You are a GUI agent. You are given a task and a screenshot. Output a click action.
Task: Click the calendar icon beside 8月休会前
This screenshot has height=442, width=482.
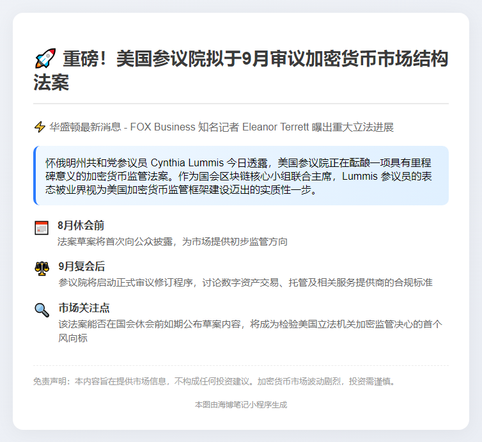coord(42,228)
